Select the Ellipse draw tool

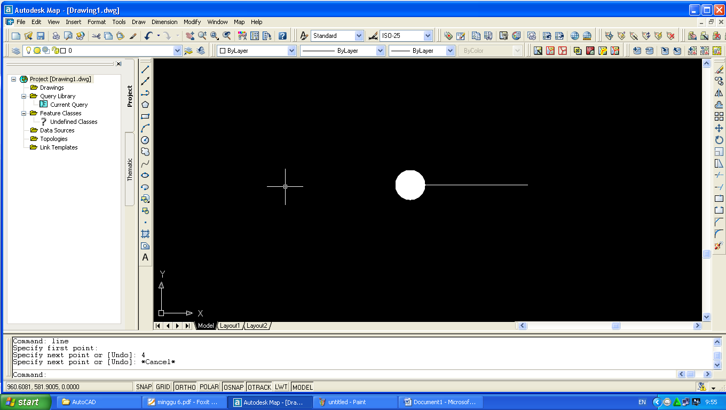pyautogui.click(x=145, y=175)
